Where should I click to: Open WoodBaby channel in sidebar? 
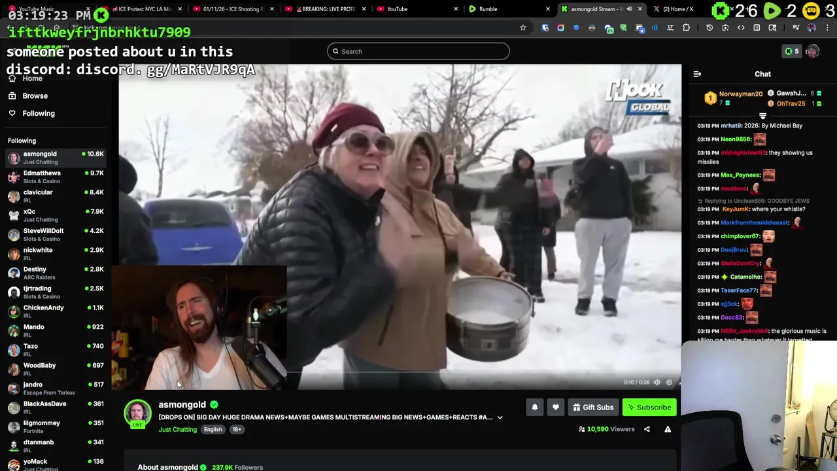point(56,369)
